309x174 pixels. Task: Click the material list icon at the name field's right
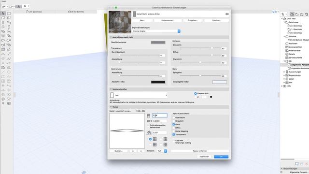tap(227, 14)
